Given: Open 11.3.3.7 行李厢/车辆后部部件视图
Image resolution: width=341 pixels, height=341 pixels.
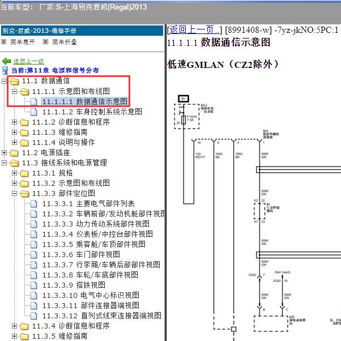Looking at the screenshot, I should pos(101,265).
